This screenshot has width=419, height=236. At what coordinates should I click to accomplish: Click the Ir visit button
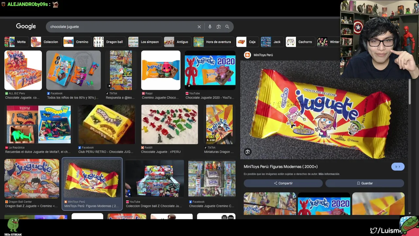click(x=398, y=167)
